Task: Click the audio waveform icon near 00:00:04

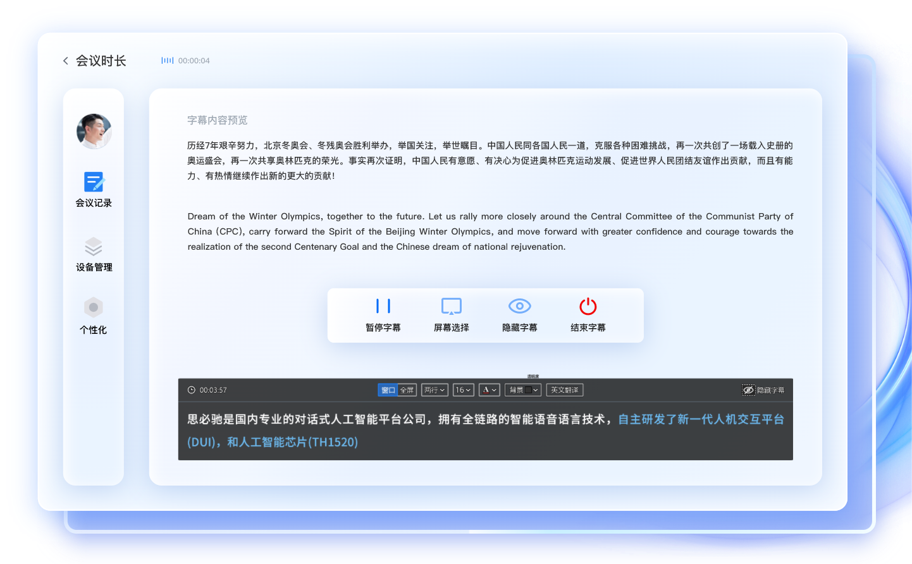Action: pyautogui.click(x=168, y=61)
